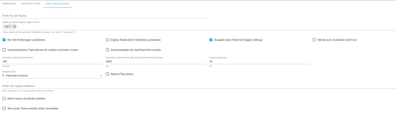Screen dimensions: 396x118
Task: Click the 'Maximale Länge der Topic-Namen' field
Action: click(52, 62)
